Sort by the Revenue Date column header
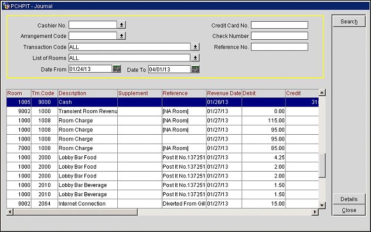 (224, 93)
